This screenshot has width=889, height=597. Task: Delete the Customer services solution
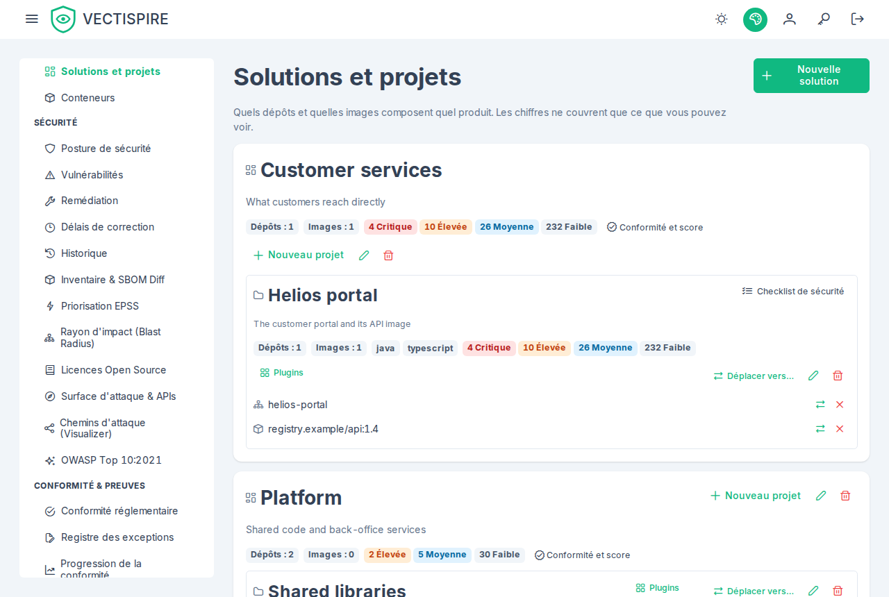[388, 255]
